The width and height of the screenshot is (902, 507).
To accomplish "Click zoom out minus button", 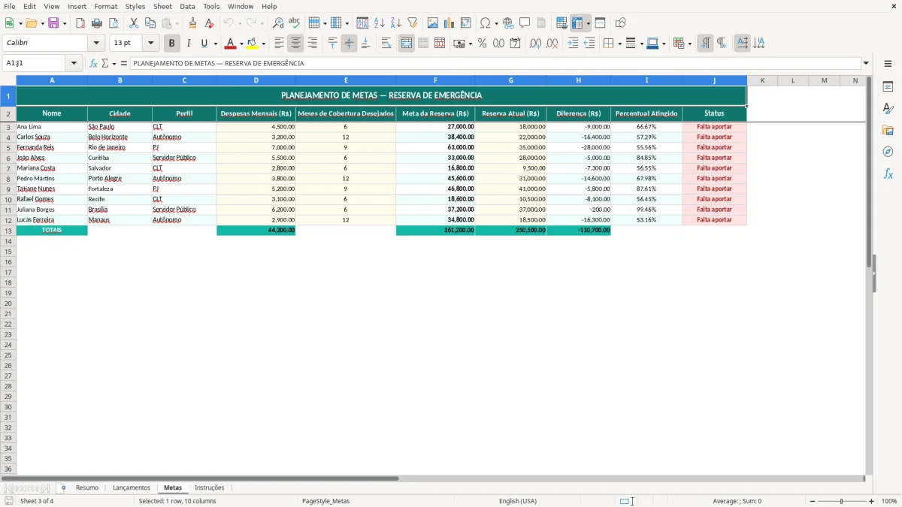I will pyautogui.click(x=813, y=501).
